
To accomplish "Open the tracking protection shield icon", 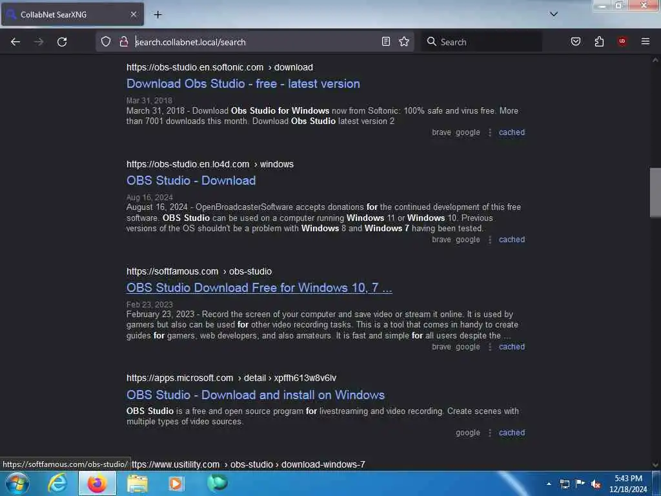I will 106,41.
